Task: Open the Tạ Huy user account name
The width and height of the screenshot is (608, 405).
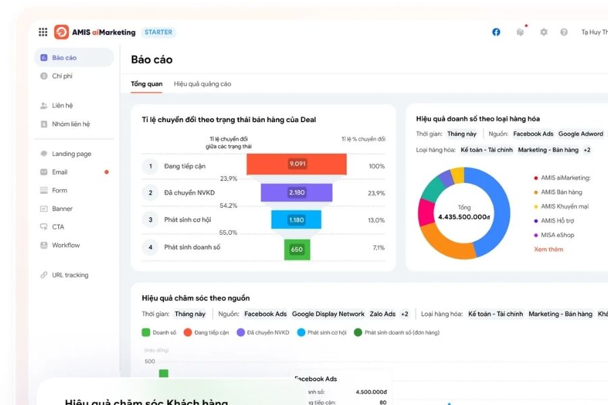Action: click(x=594, y=32)
